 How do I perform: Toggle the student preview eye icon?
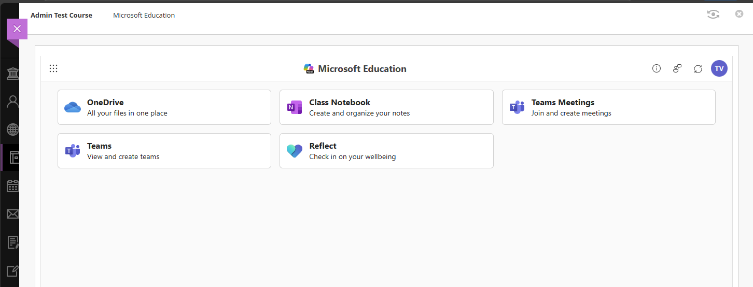[x=713, y=15]
